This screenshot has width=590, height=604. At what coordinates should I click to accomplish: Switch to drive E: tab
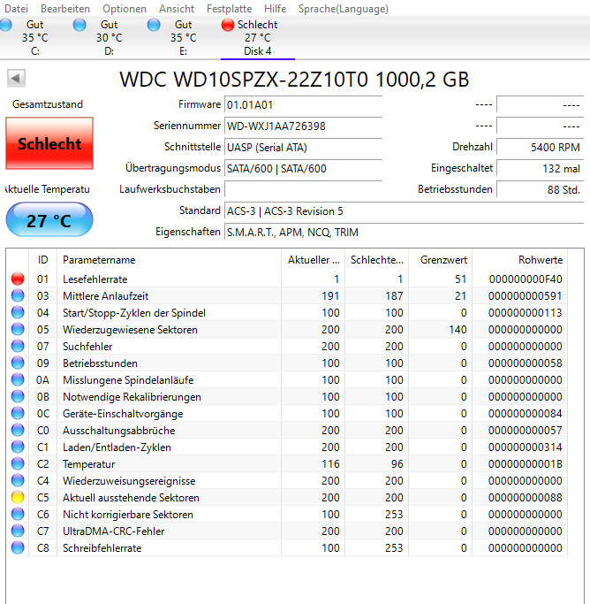coord(184,38)
